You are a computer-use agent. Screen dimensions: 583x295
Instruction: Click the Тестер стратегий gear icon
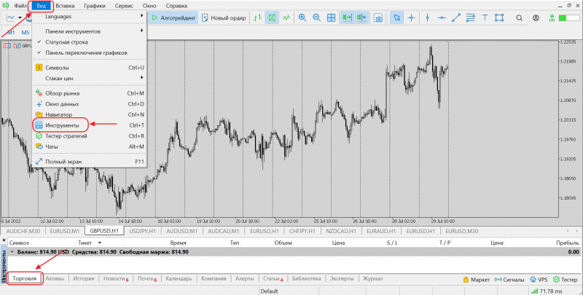[x=39, y=136]
